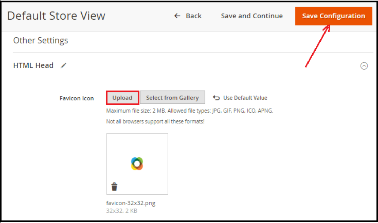The width and height of the screenshot is (378, 223).
Task: Click the pencil icon beside HTML Head
Action: point(64,66)
